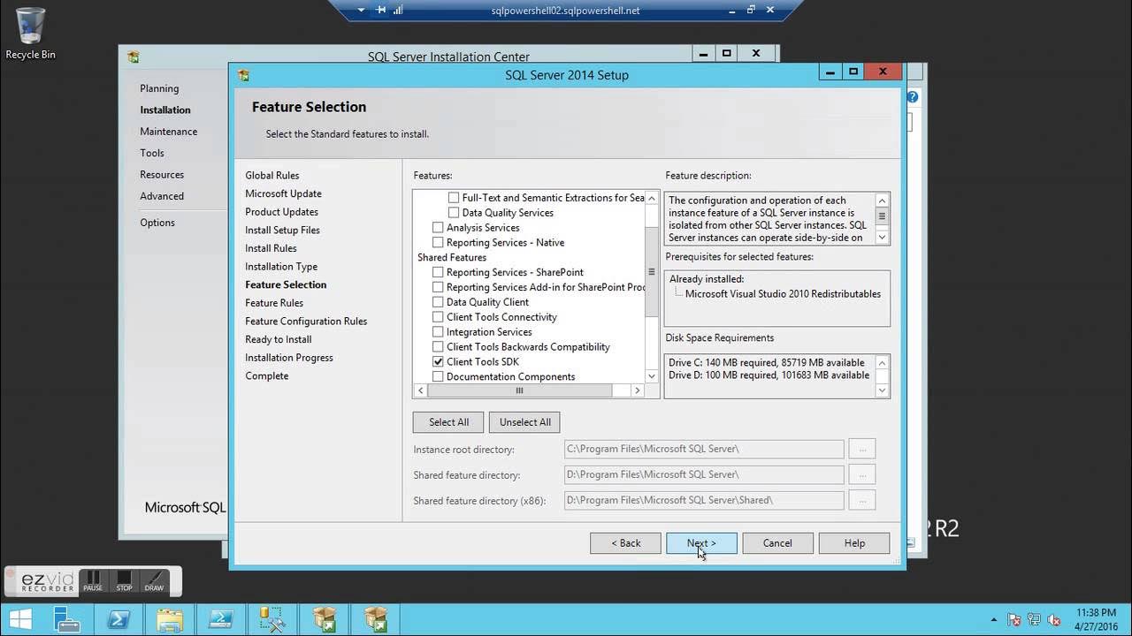This screenshot has height=636, width=1132.
Task: Click the muted volume tray icon
Action: pos(1053,620)
